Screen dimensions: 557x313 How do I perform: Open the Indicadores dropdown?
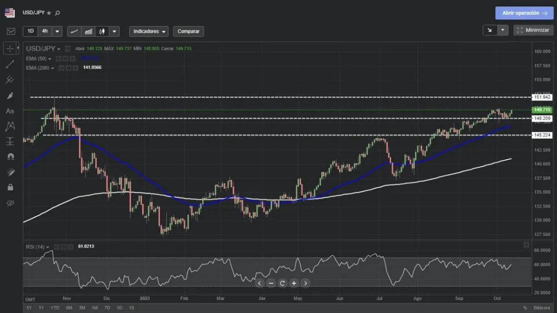[149, 32]
